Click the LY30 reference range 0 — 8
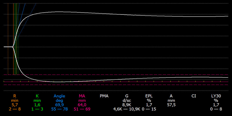Screen dimensions: 232x116 coord(216,109)
